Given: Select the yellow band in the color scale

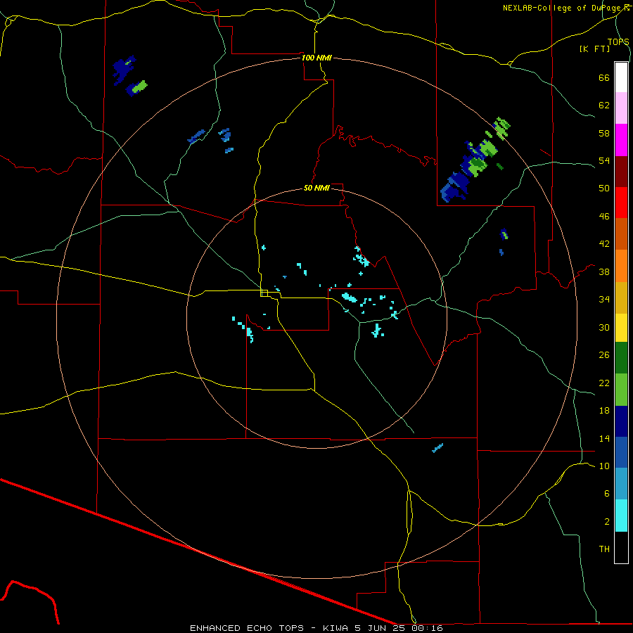Looking at the screenshot, I should click(x=621, y=328).
